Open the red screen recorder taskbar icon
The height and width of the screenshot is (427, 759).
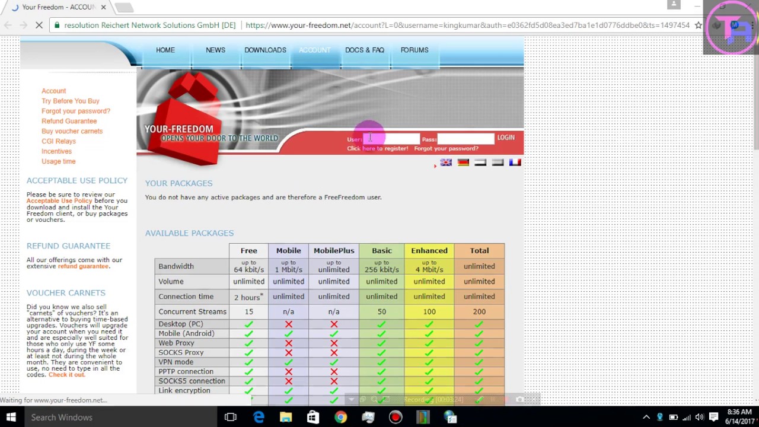[x=396, y=417]
